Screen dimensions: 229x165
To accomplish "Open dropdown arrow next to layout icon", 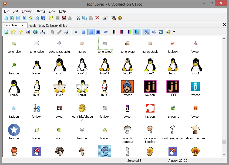I will [x=174, y=32].
